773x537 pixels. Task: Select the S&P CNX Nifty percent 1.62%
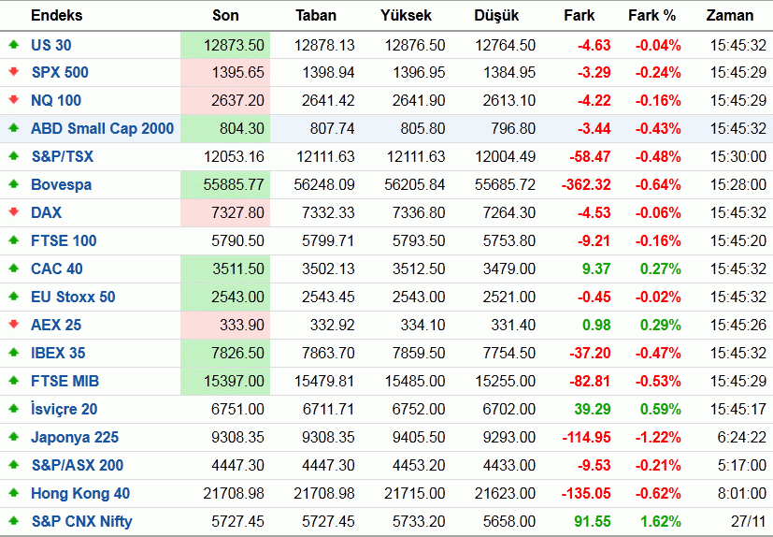click(x=661, y=522)
